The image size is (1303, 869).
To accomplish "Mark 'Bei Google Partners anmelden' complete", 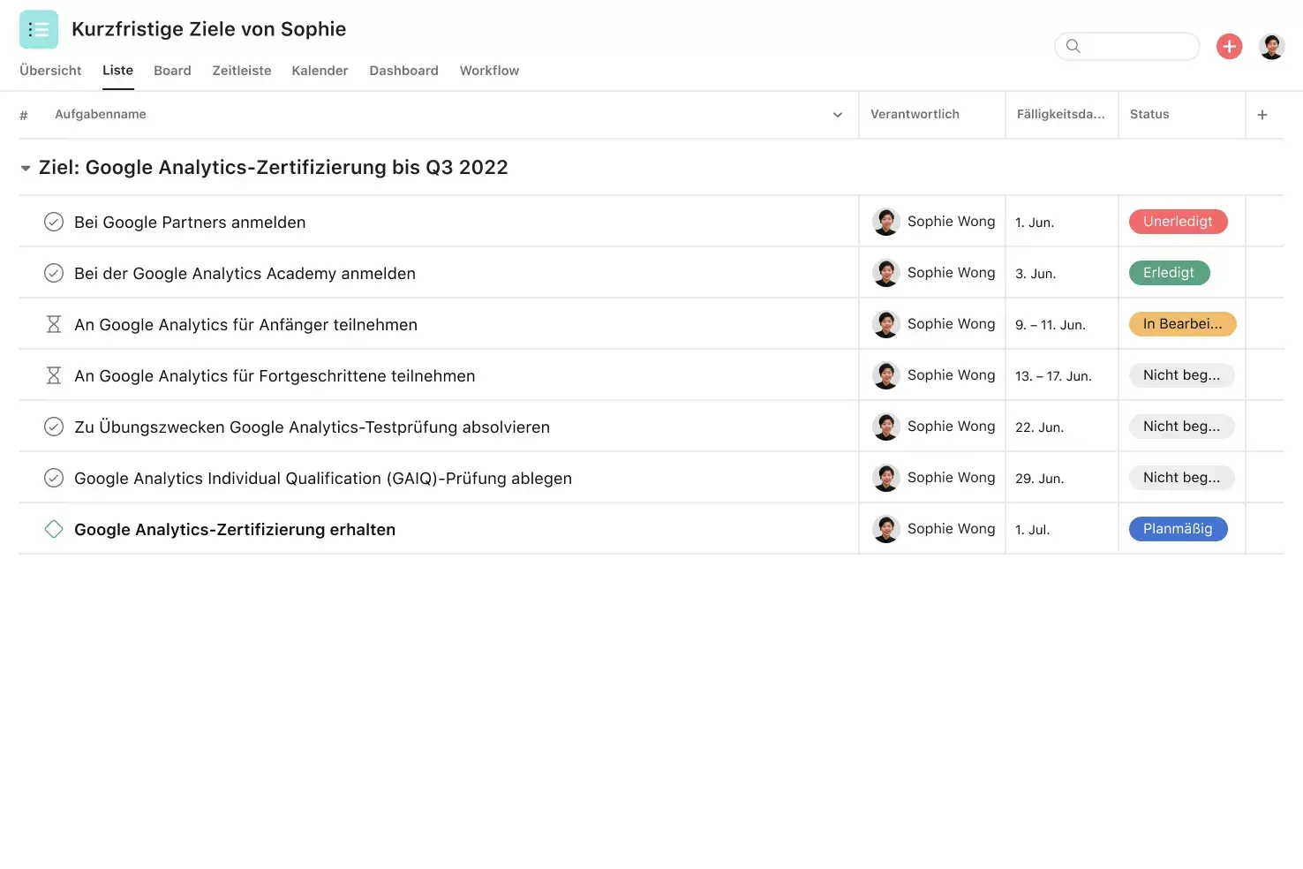I will coord(54,222).
